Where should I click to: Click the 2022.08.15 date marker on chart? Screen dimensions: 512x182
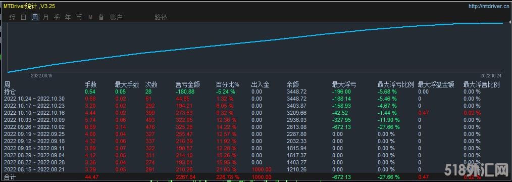[x=41, y=75]
